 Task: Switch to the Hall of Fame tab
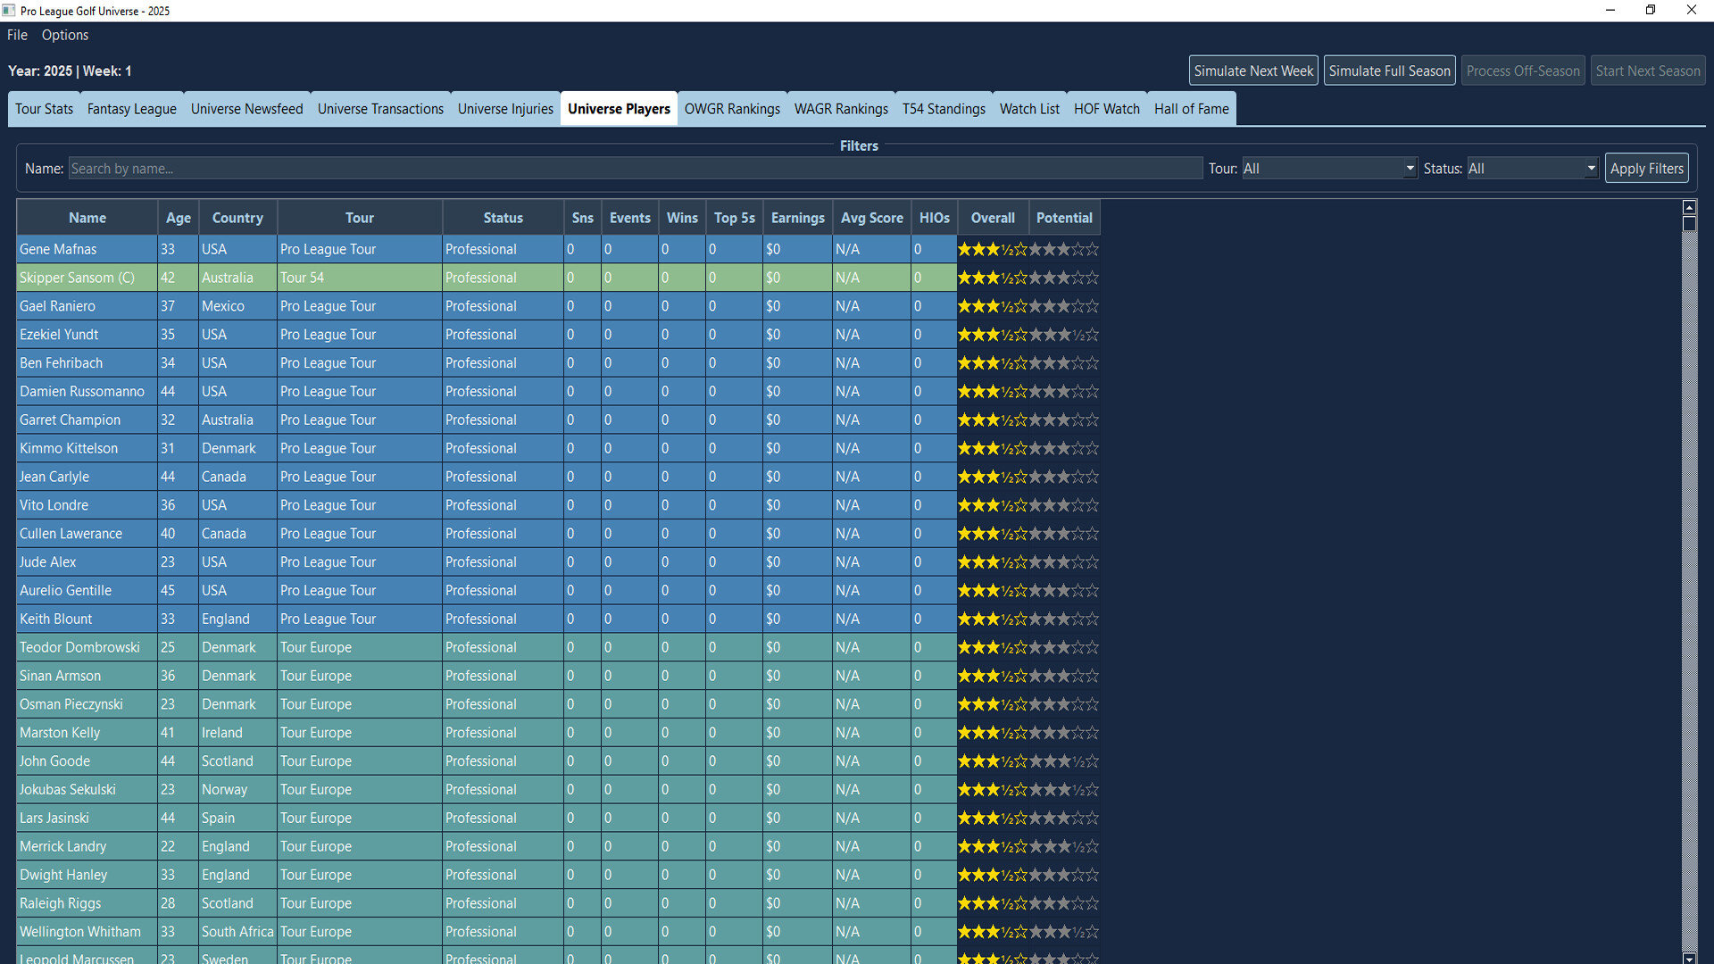[x=1192, y=108]
